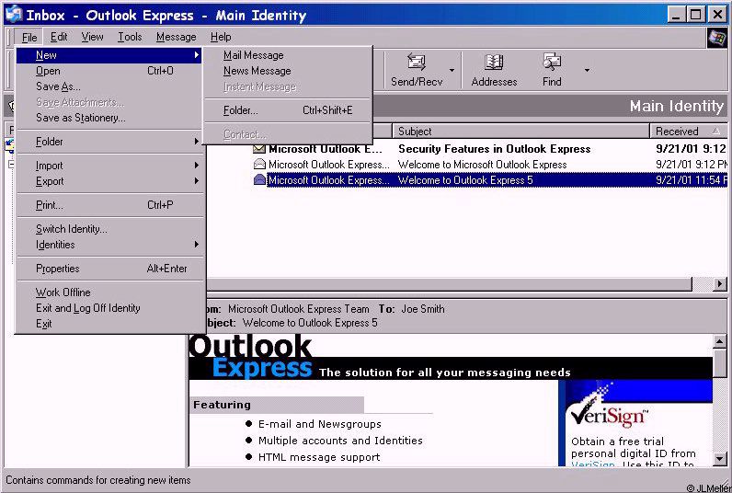
Task: Click the Joe Smith recipient name
Action: pos(423,309)
